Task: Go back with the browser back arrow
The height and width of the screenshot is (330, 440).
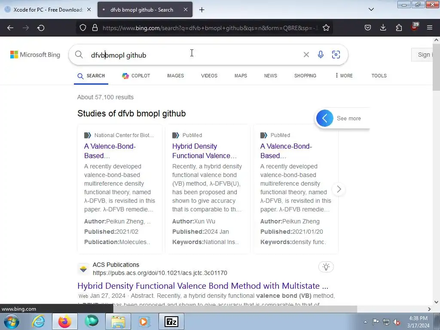Action: tap(10, 28)
